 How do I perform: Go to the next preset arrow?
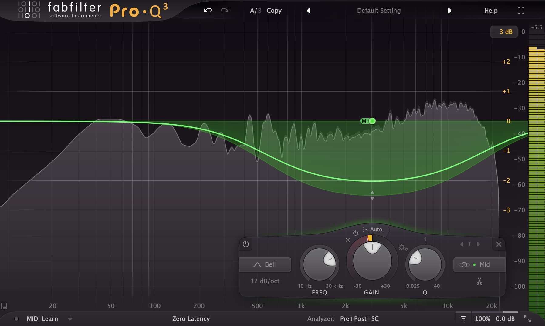449,11
